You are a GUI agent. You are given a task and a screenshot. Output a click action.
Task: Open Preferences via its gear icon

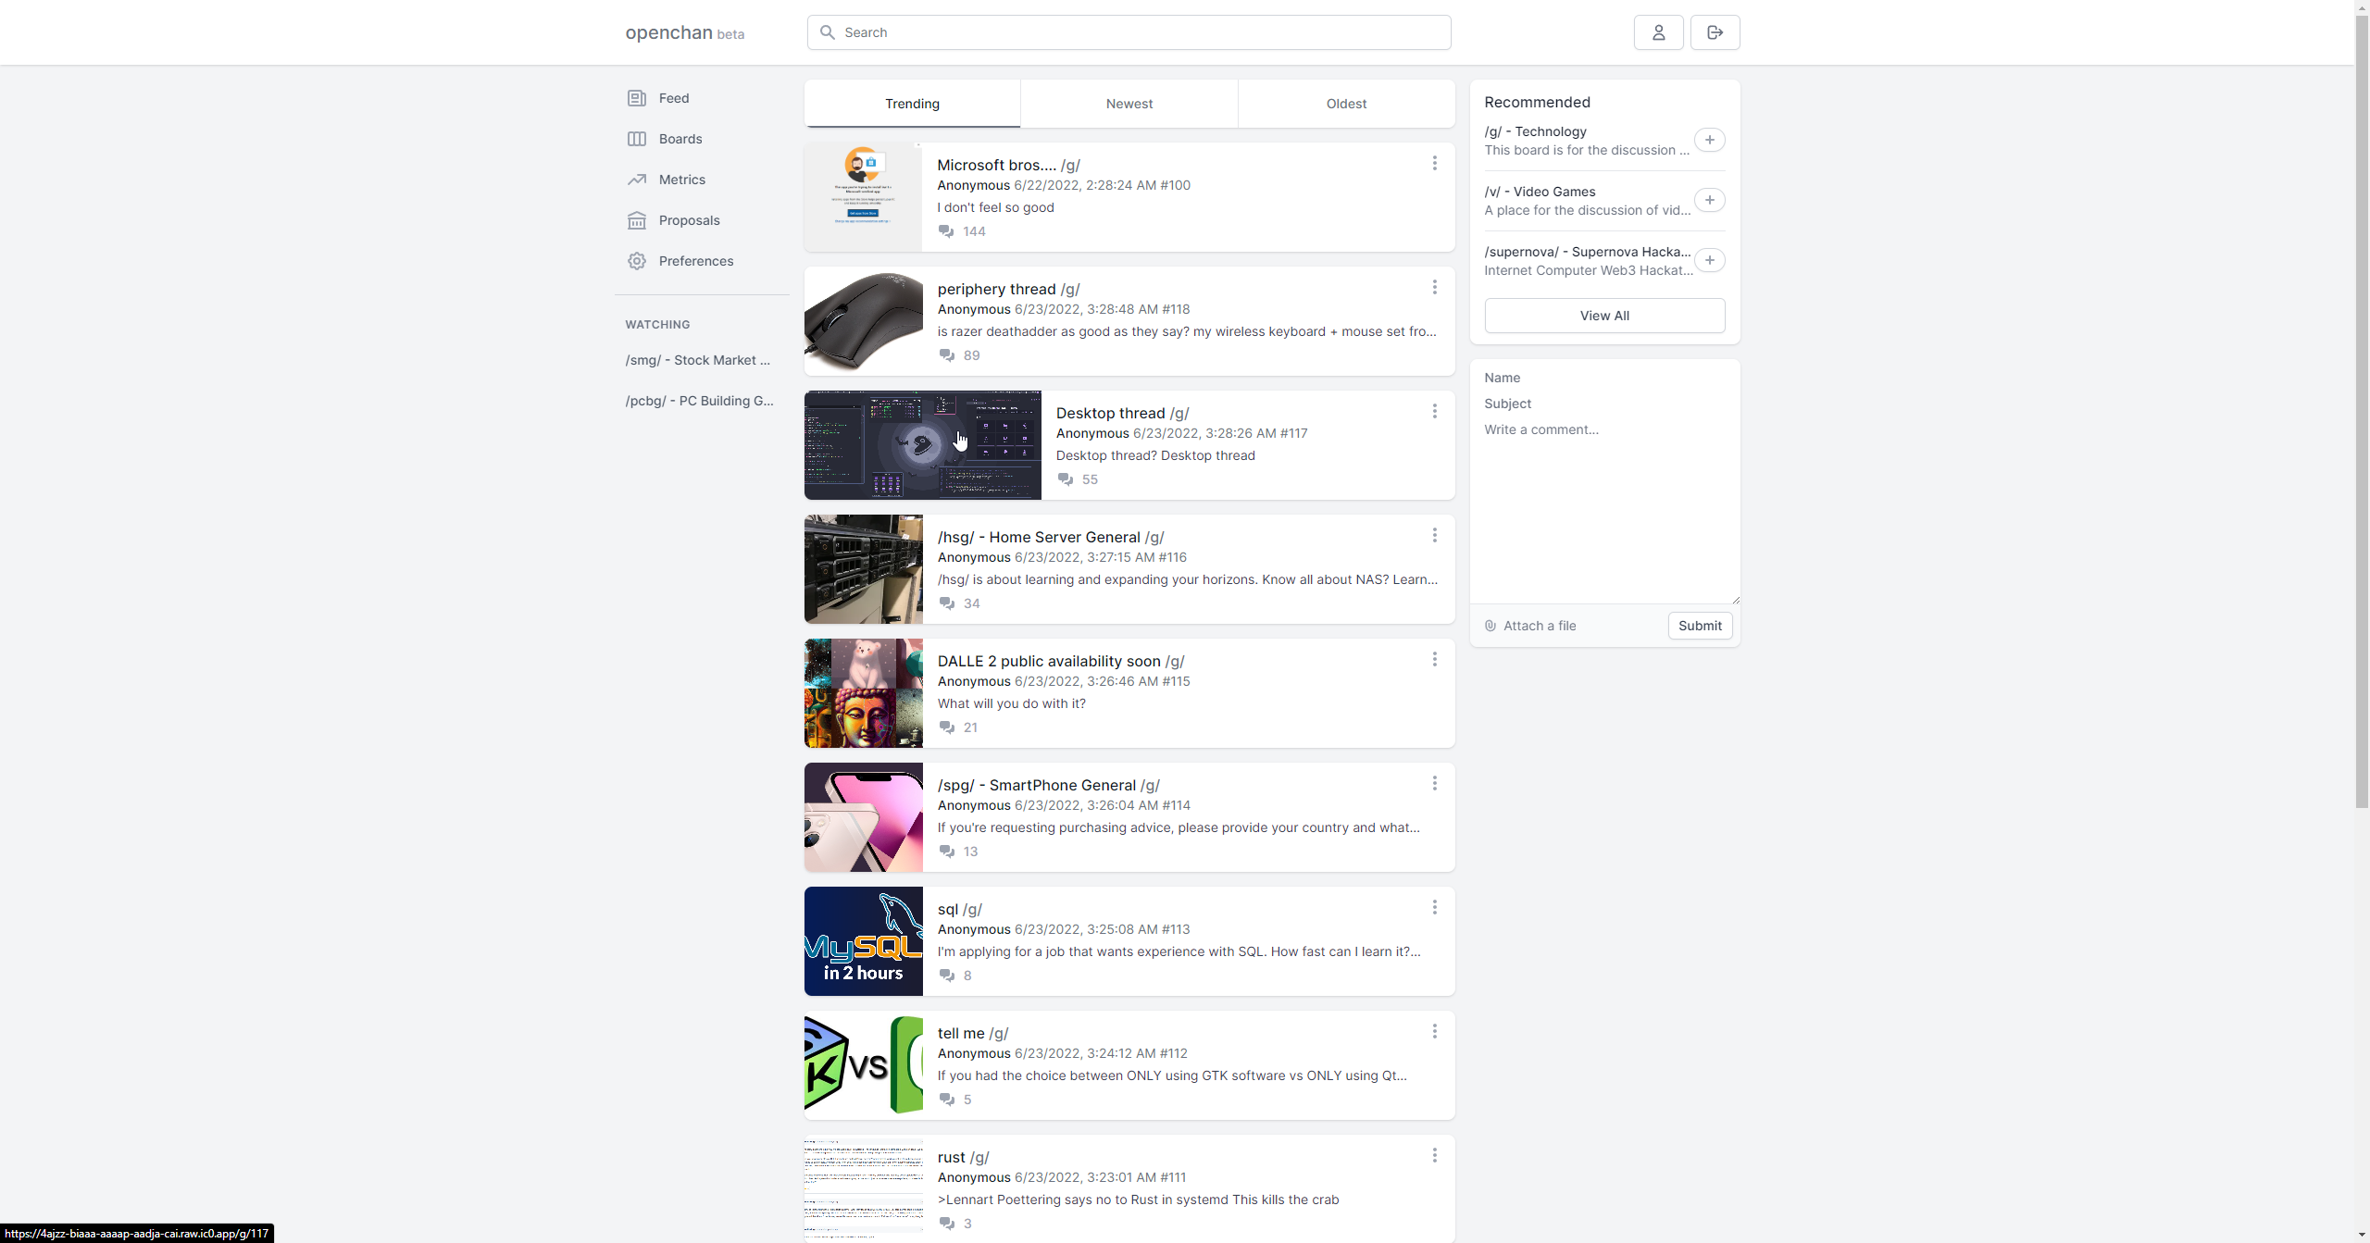pyautogui.click(x=637, y=261)
